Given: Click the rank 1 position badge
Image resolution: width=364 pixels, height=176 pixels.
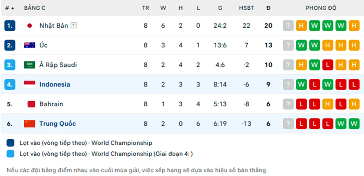Looking at the screenshot, I should [x=10, y=26].
